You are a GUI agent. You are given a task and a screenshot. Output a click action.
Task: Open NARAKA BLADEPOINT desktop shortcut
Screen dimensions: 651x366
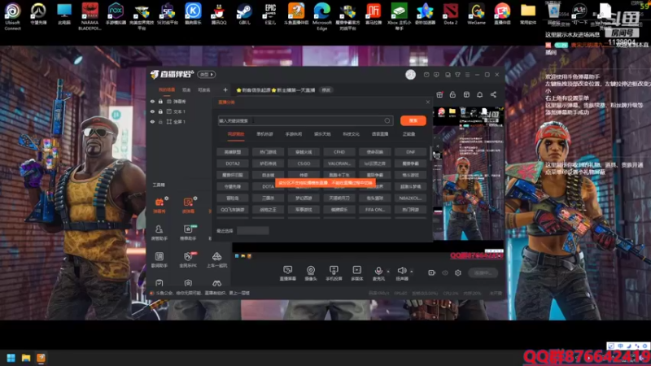tap(90, 16)
